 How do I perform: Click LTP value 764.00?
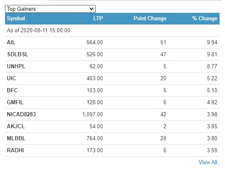coord(95,138)
